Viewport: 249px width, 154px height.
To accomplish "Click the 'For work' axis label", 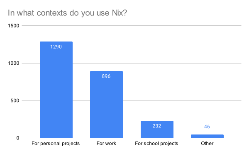I will point(106,144).
